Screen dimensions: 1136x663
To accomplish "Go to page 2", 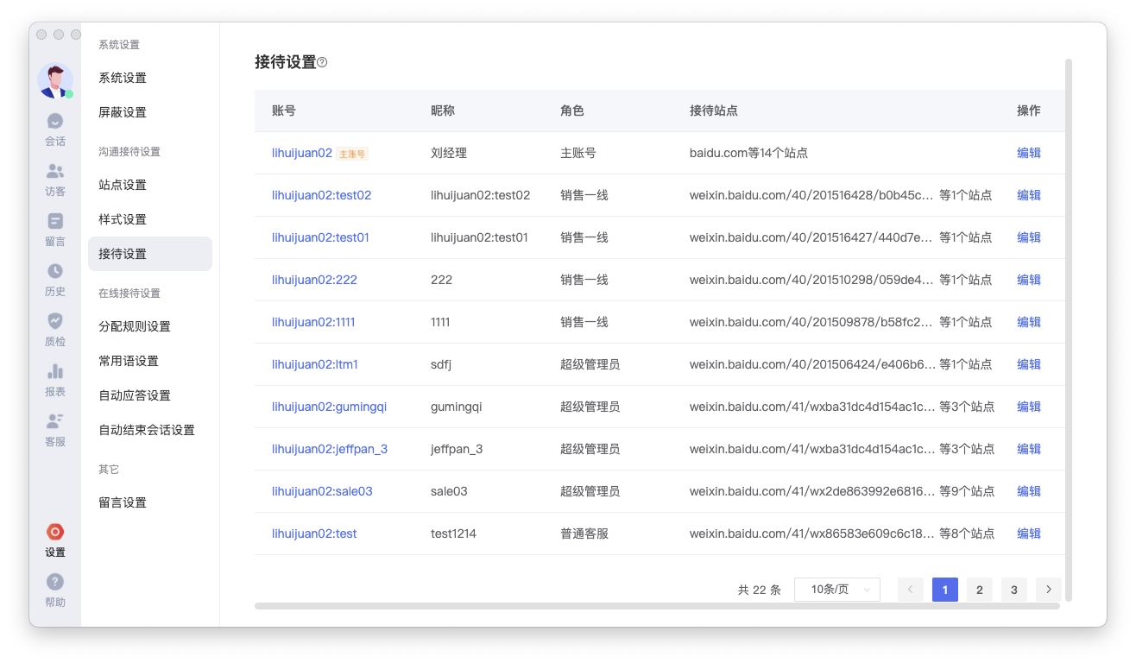I will (x=980, y=590).
